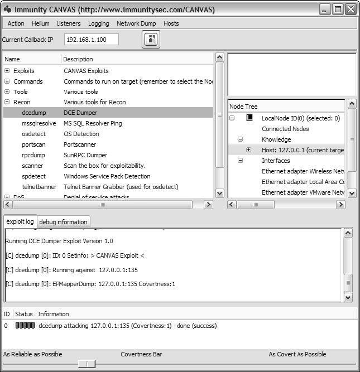This screenshot has width=360, height=372.
Task: Click the Covertness Bar slider handle
Action: (x=87, y=364)
